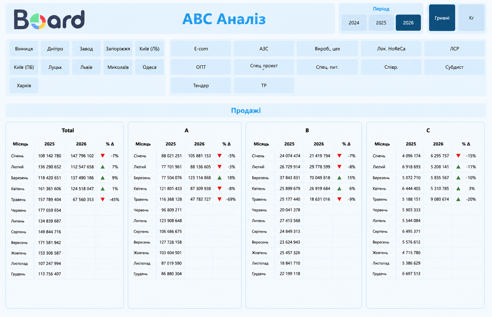Filter by city Вінниця
492x317 pixels.
click(24, 49)
